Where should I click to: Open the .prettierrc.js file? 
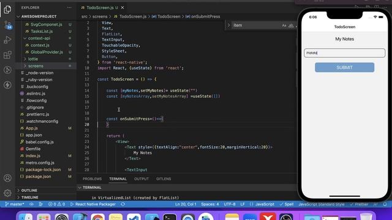37,114
